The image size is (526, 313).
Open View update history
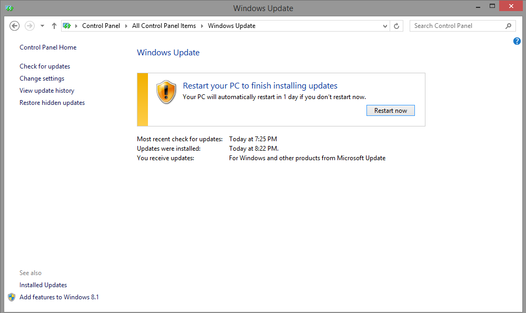(x=47, y=90)
